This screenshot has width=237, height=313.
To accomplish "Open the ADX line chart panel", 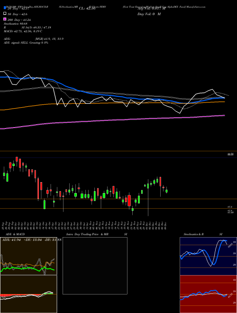I will pyautogui.click(x=28, y=256).
